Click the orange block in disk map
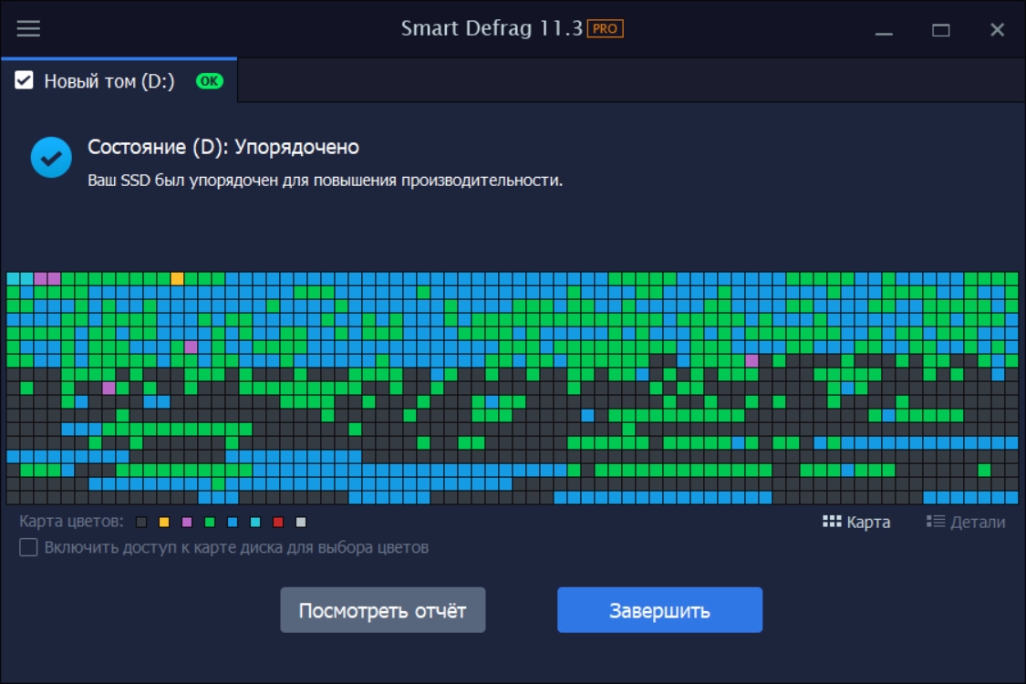This screenshot has width=1026, height=684. click(x=177, y=279)
